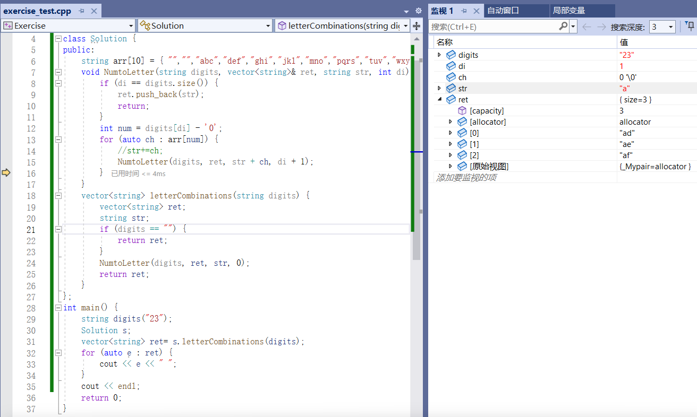Click the str row in the watch list
This screenshot has width=697, height=417.
pyautogui.click(x=565, y=88)
